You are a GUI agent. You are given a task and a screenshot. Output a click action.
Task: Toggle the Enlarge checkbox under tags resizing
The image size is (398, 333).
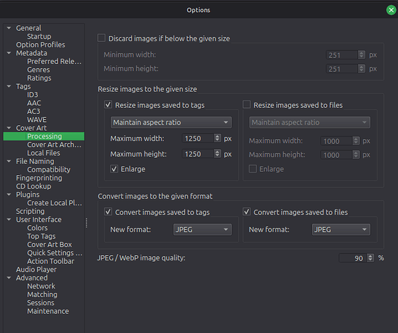[114, 168]
